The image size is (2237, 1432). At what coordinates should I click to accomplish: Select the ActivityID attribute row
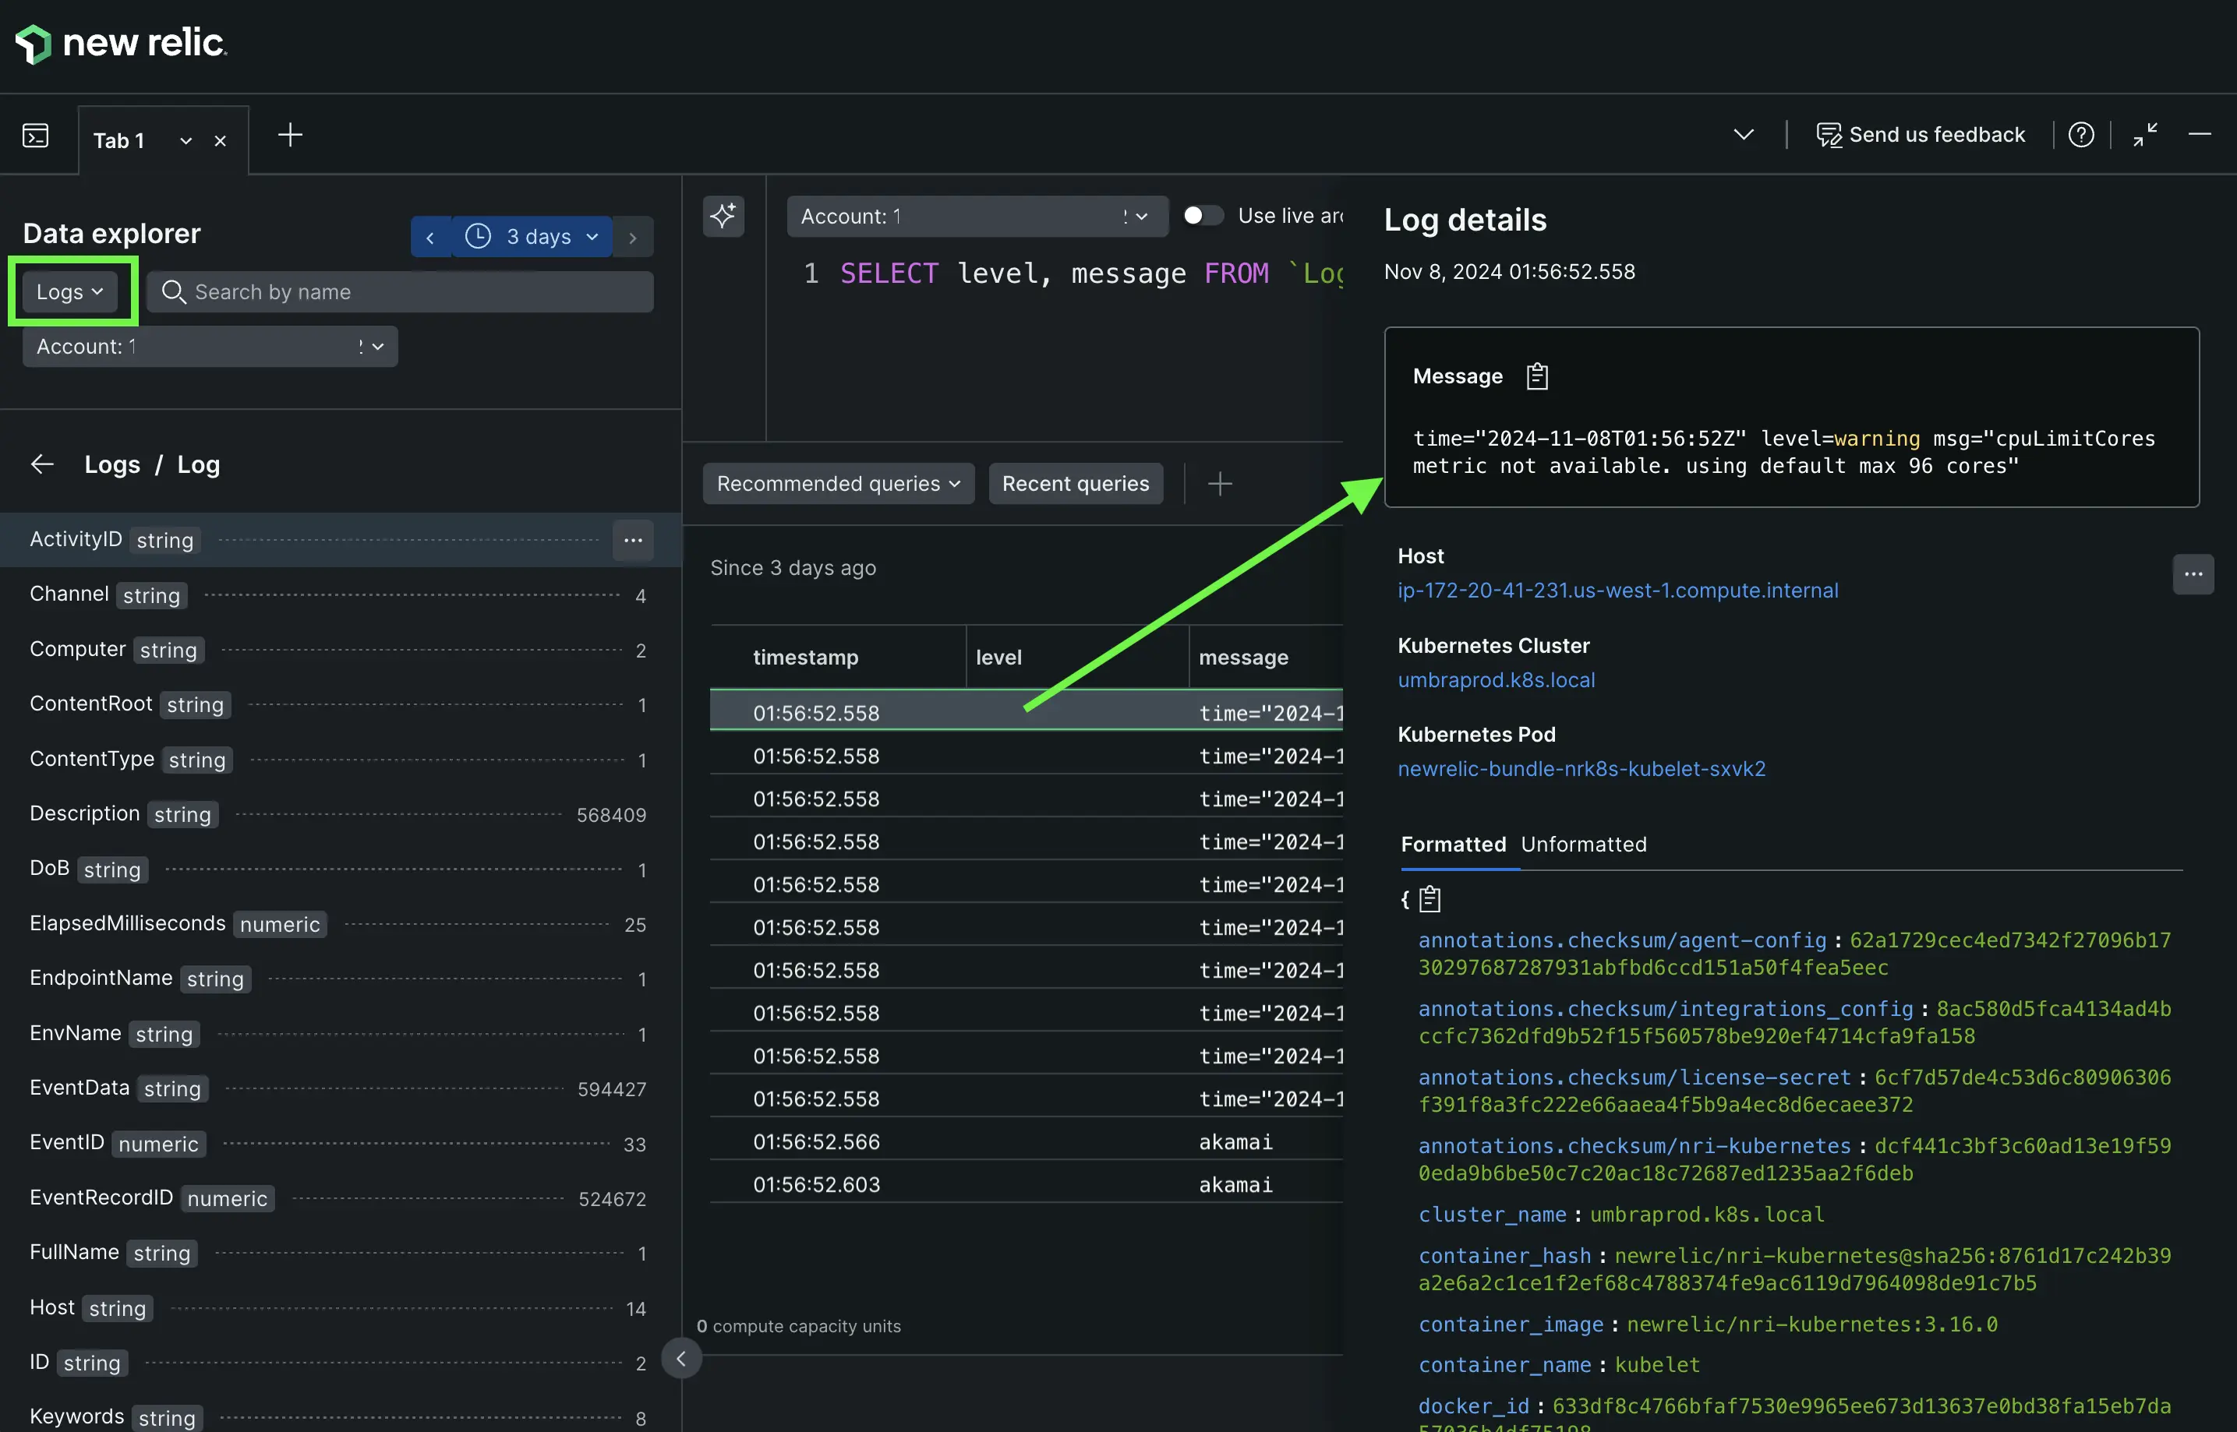point(341,540)
